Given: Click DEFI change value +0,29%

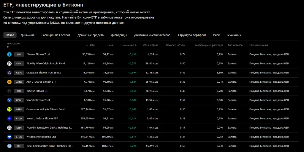Looking at the screenshot, I should point(132,146).
